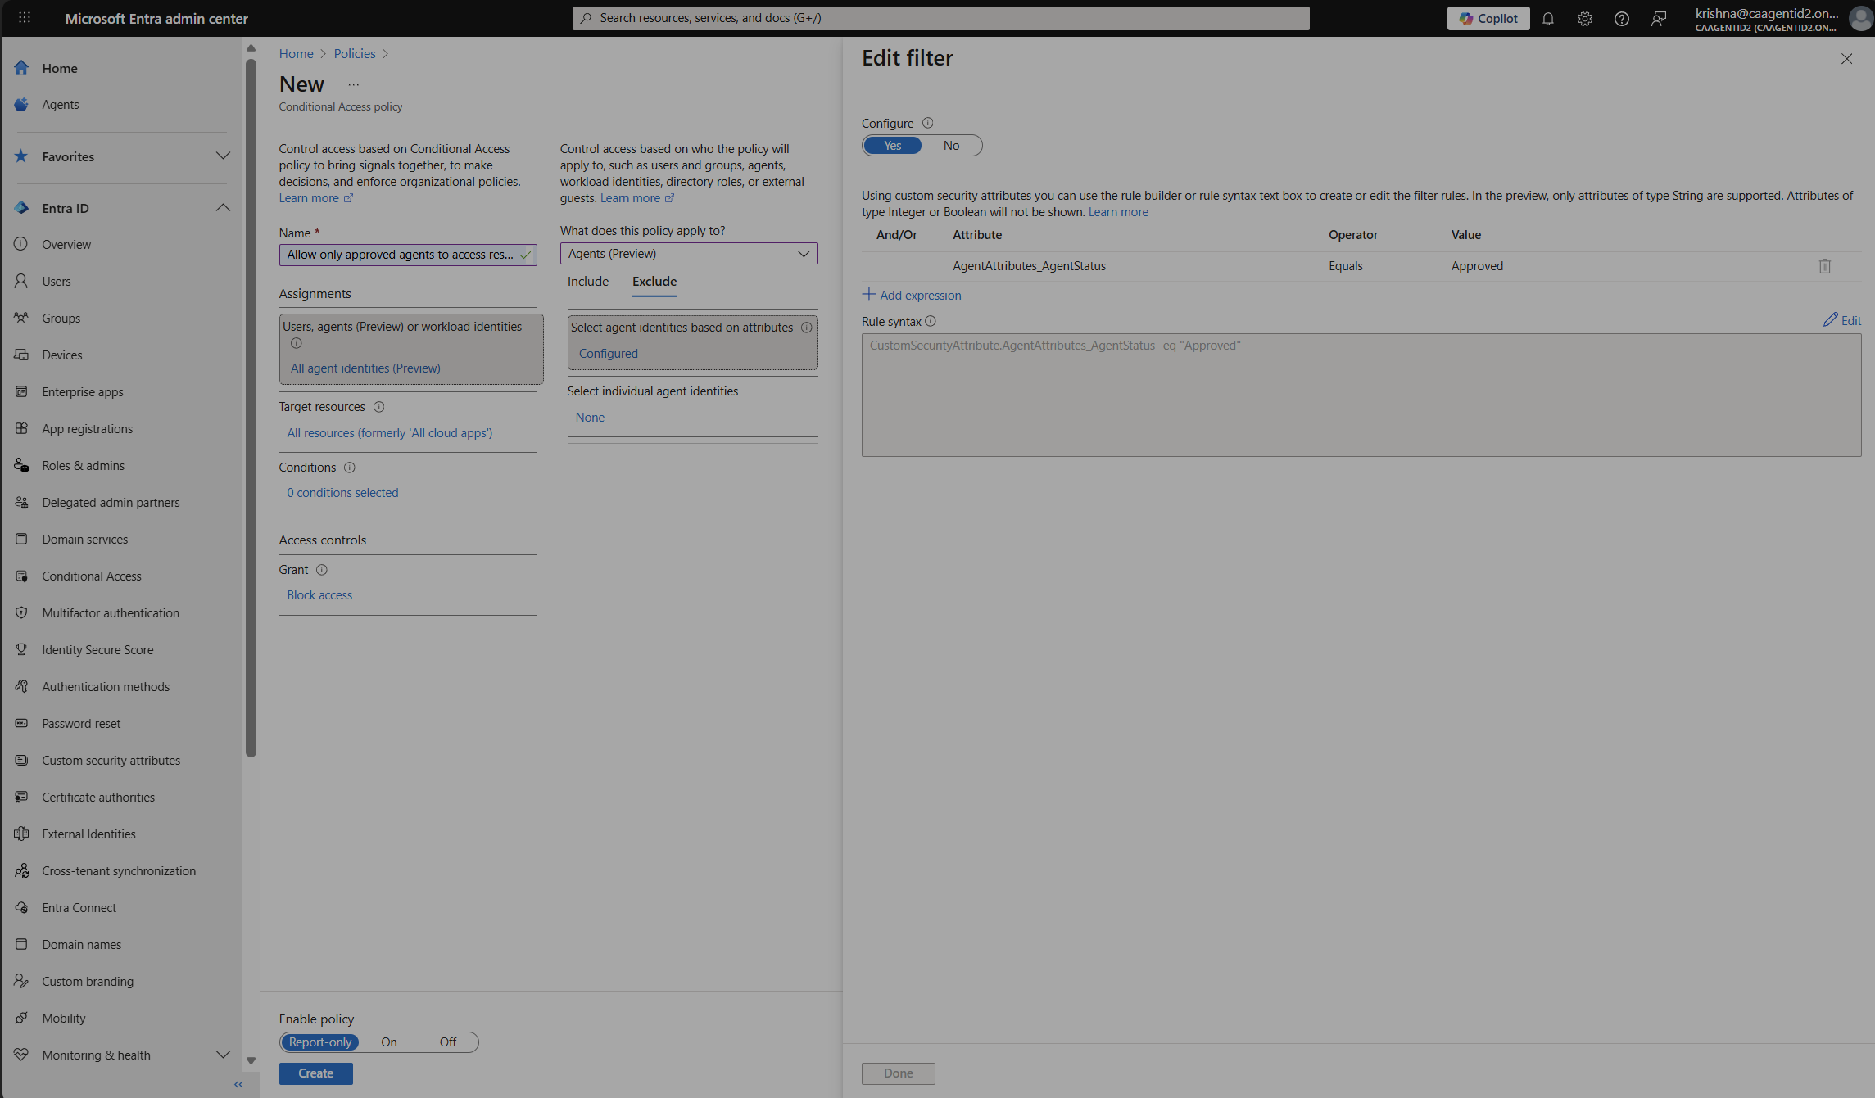
Task: Open Block access grant setting
Action: [x=319, y=595]
